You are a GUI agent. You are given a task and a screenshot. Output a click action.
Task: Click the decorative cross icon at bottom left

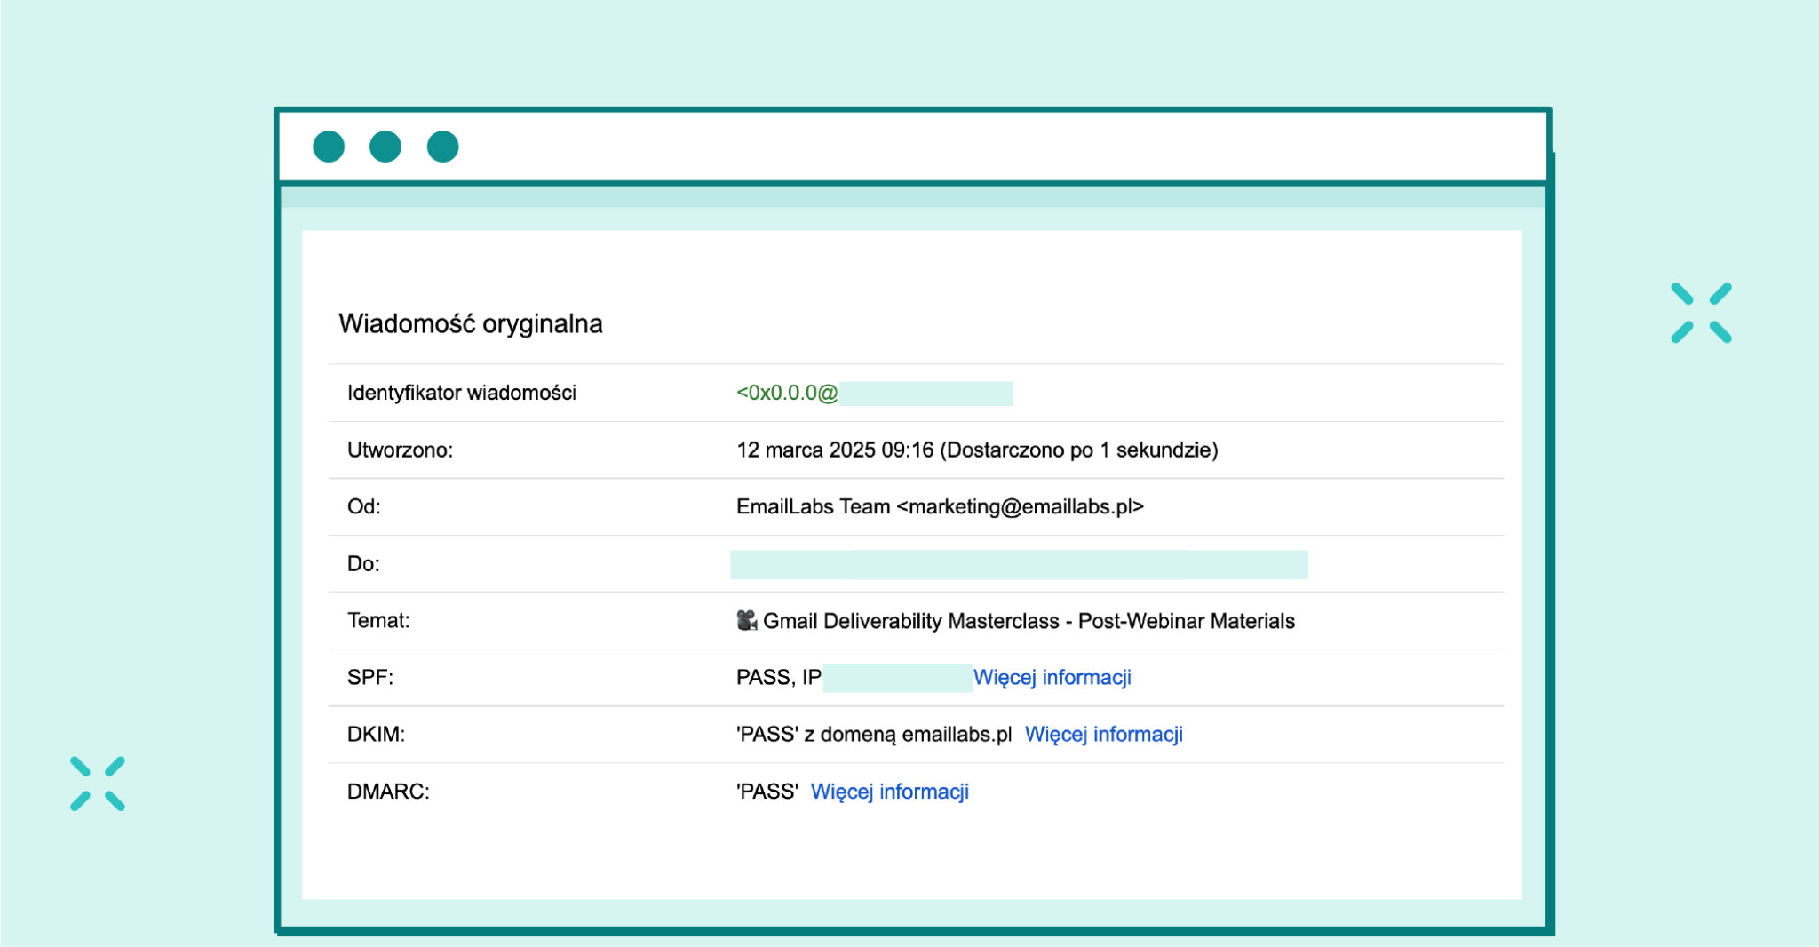(x=98, y=784)
